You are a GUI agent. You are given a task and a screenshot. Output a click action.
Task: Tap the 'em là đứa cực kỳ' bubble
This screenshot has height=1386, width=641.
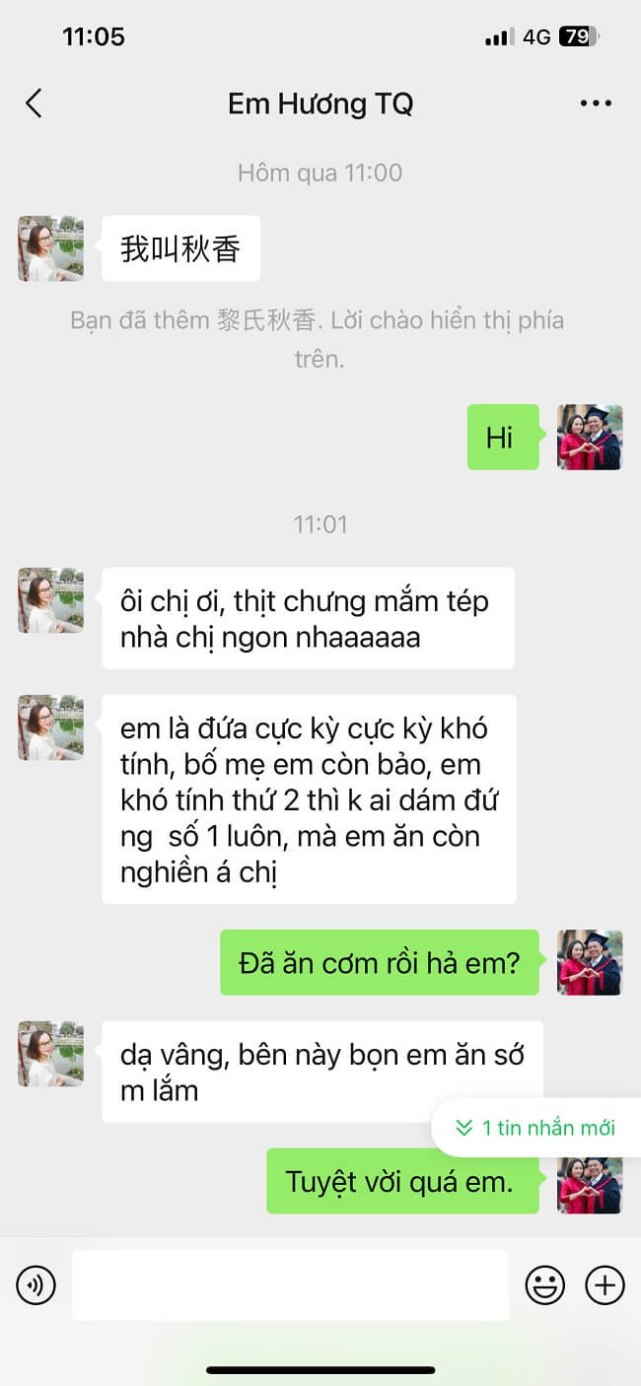309,799
